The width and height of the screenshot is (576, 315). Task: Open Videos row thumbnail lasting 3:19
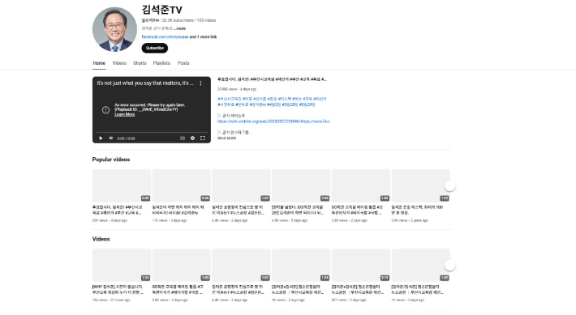361,265
